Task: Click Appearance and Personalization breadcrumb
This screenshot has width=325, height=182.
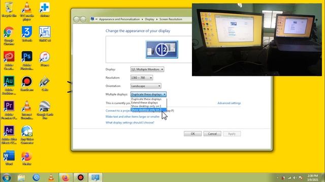Action: tap(119, 19)
